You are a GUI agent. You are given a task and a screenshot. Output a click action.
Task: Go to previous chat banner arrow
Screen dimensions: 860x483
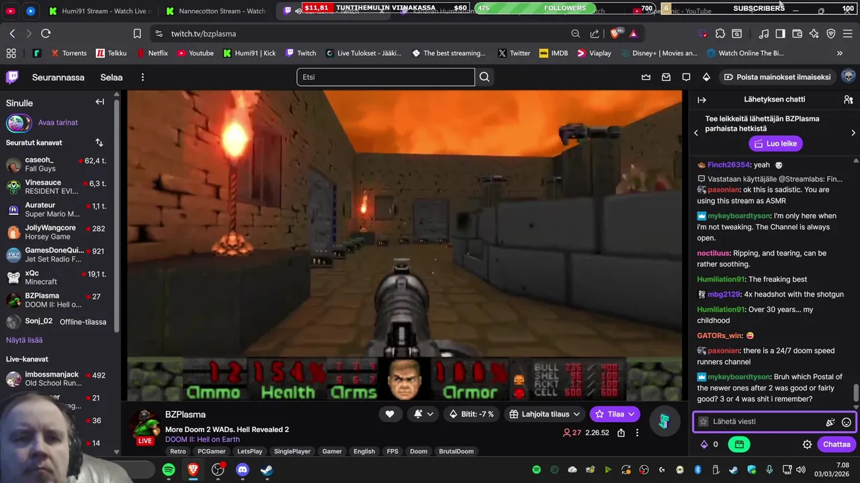tap(696, 133)
